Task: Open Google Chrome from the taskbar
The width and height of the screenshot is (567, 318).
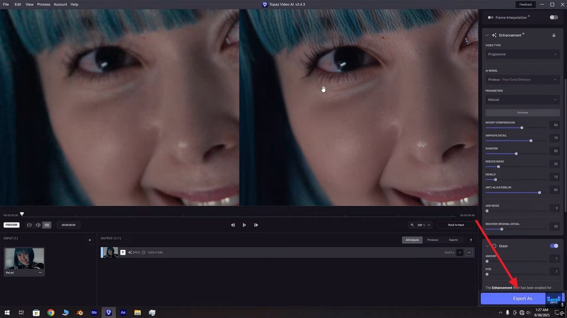Action: point(51,312)
